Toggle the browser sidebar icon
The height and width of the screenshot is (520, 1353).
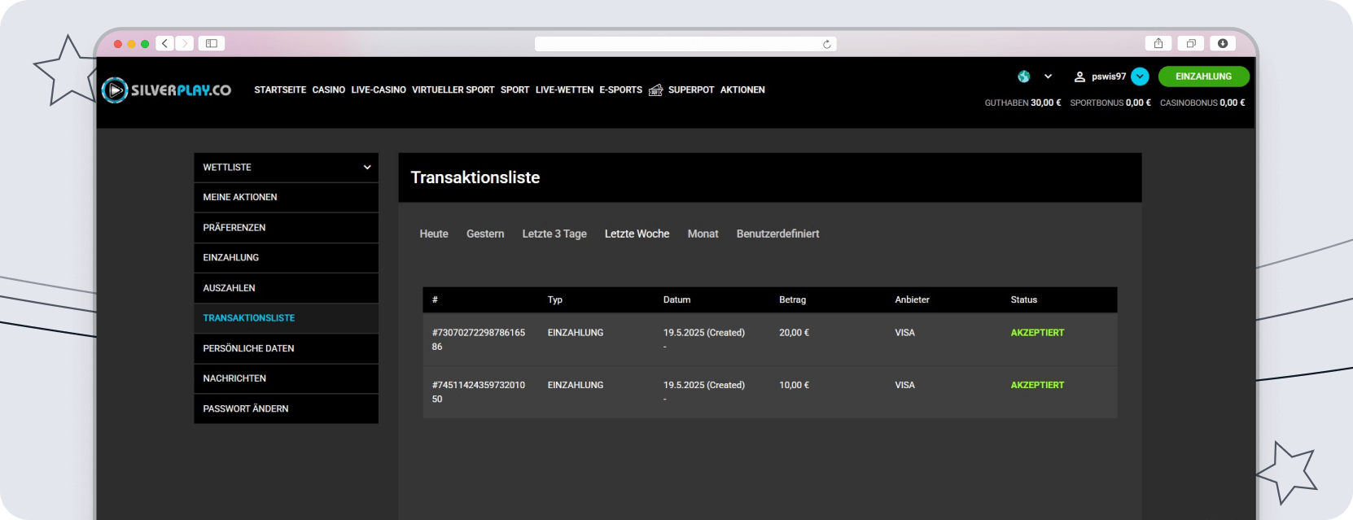(212, 43)
